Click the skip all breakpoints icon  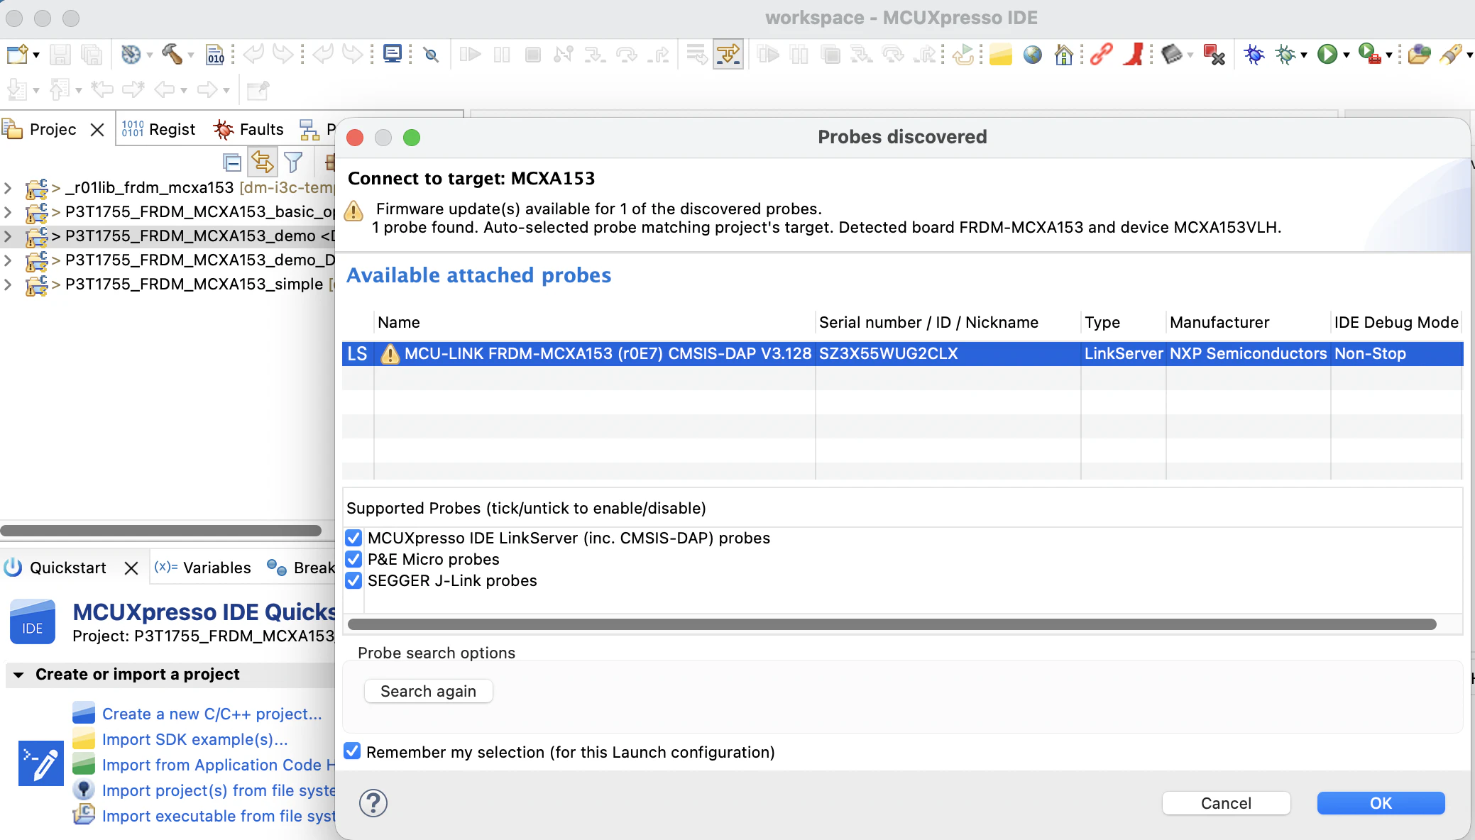point(431,54)
